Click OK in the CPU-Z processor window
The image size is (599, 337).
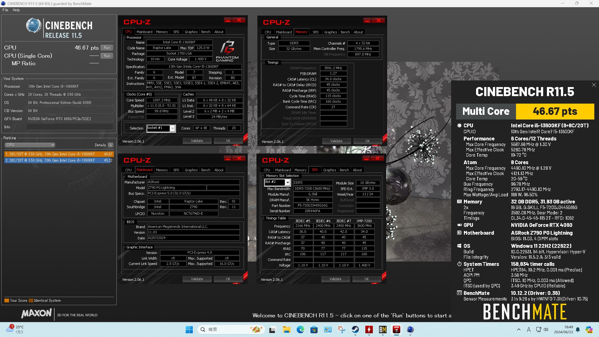(228, 141)
